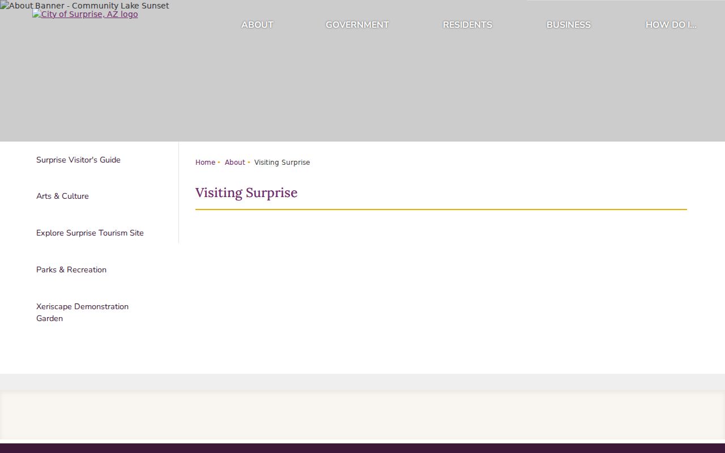Go to Surprise Visitor's Guide
This screenshot has height=453, width=725.
pos(78,160)
